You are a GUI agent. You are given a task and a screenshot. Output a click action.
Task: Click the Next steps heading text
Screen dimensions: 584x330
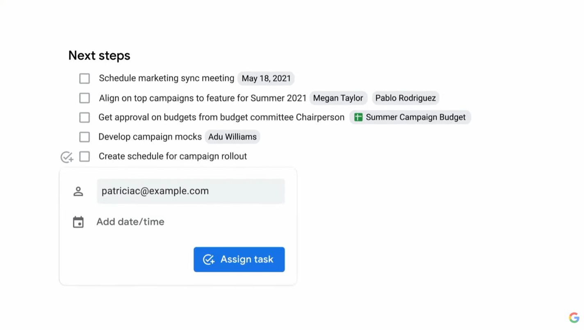[99, 56]
